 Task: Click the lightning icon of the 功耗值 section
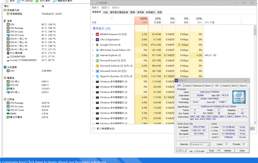(x=5, y=99)
